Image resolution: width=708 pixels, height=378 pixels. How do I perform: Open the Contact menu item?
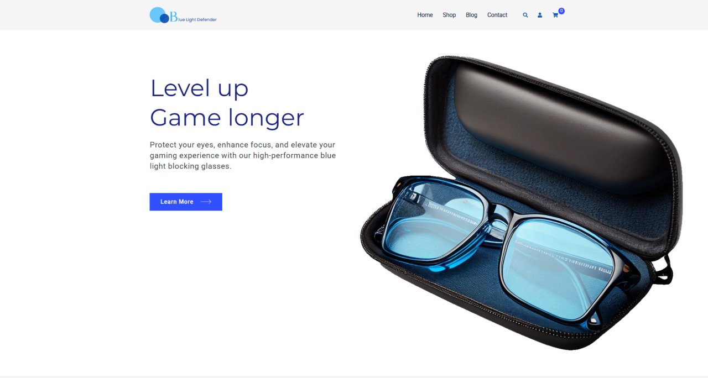497,15
